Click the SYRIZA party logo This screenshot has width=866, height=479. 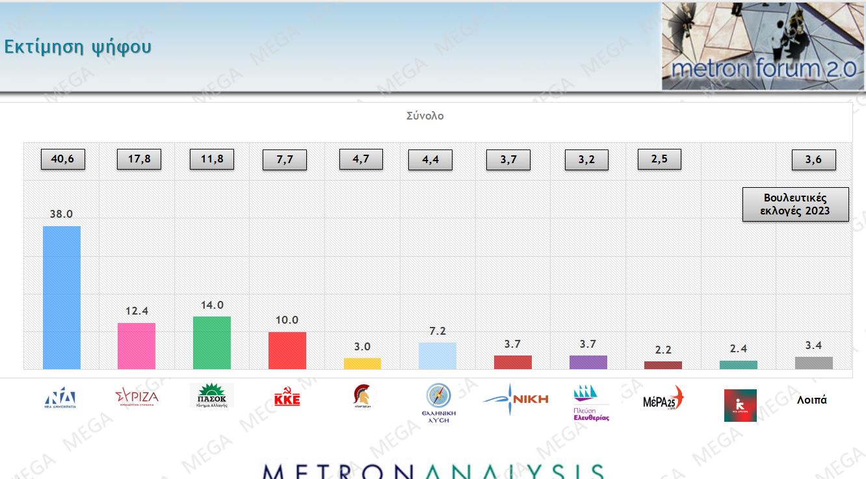pos(137,396)
